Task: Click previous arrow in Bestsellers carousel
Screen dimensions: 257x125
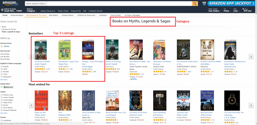Action: coord(31,56)
